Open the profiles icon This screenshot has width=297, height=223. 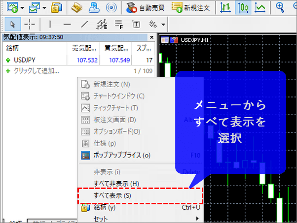pyautogui.click(x=34, y=7)
